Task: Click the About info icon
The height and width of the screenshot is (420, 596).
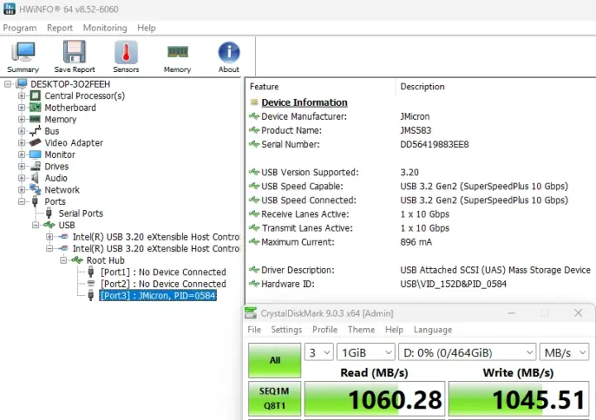Action: coord(228,52)
